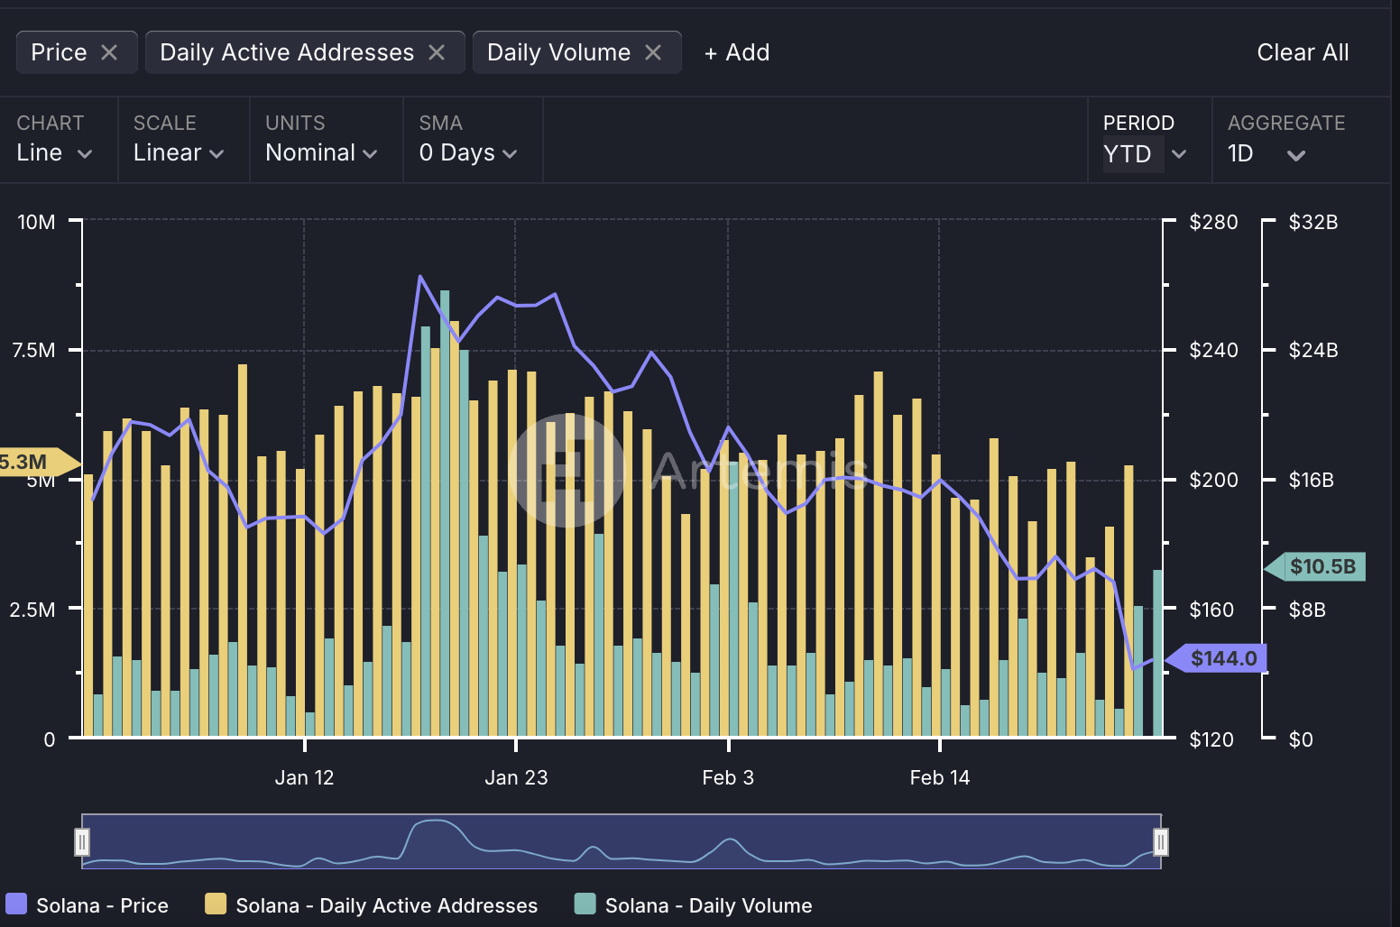The image size is (1400, 927).
Task: Open the SMA 0 Days setting
Action: point(467,152)
